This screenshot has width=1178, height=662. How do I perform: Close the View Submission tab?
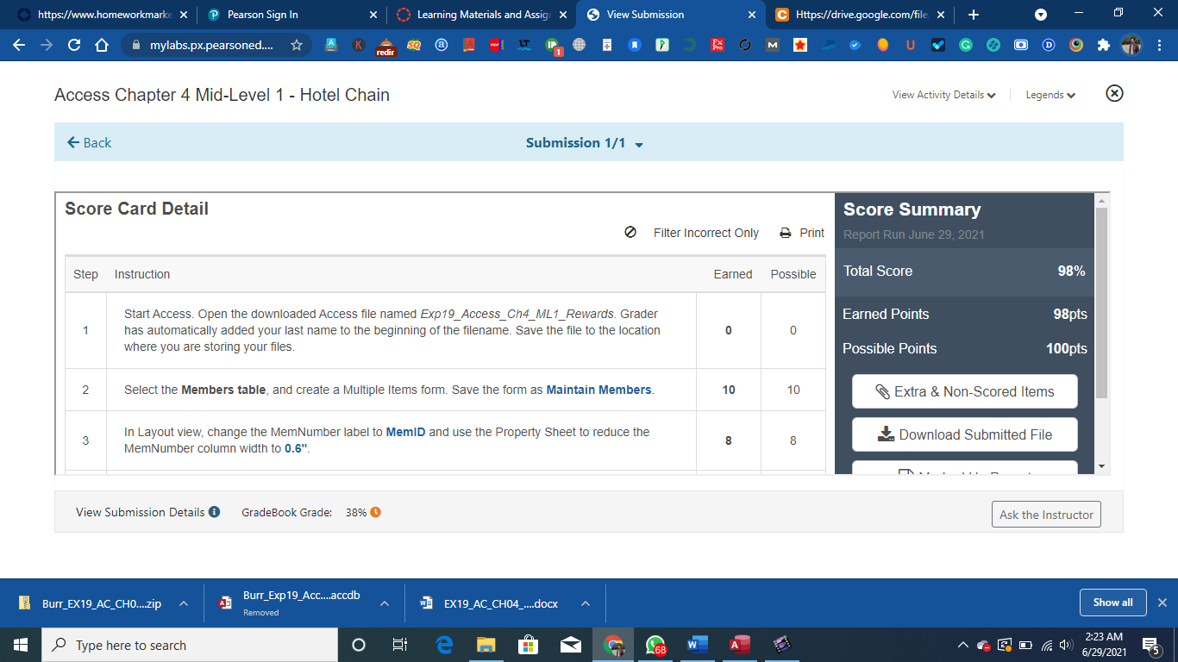point(752,15)
